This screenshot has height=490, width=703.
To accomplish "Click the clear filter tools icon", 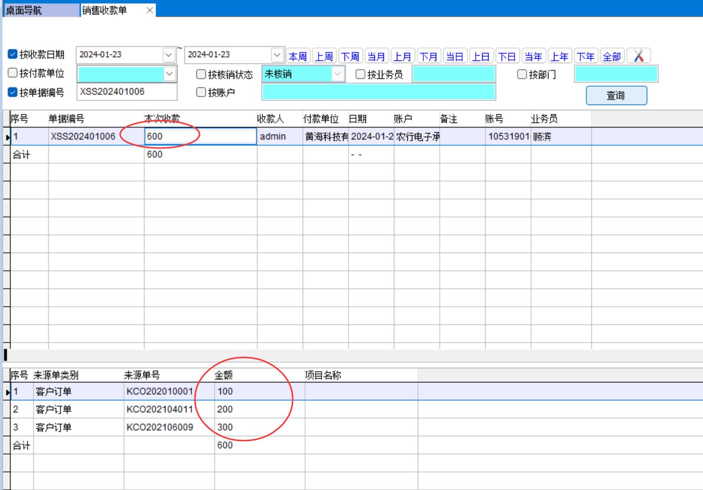I will pyautogui.click(x=639, y=56).
